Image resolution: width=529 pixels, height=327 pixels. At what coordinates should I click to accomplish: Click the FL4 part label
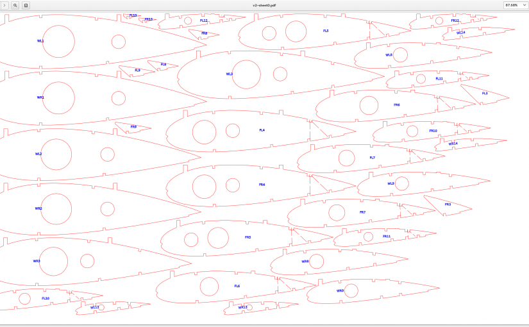click(262, 130)
